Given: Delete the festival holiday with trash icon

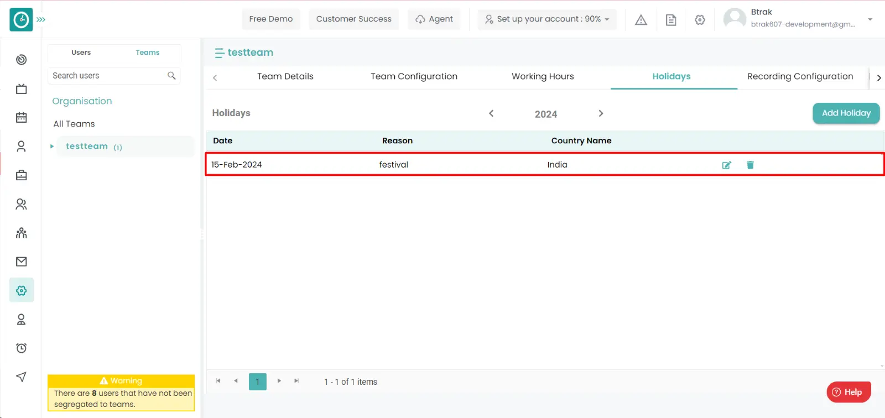Looking at the screenshot, I should pos(750,165).
